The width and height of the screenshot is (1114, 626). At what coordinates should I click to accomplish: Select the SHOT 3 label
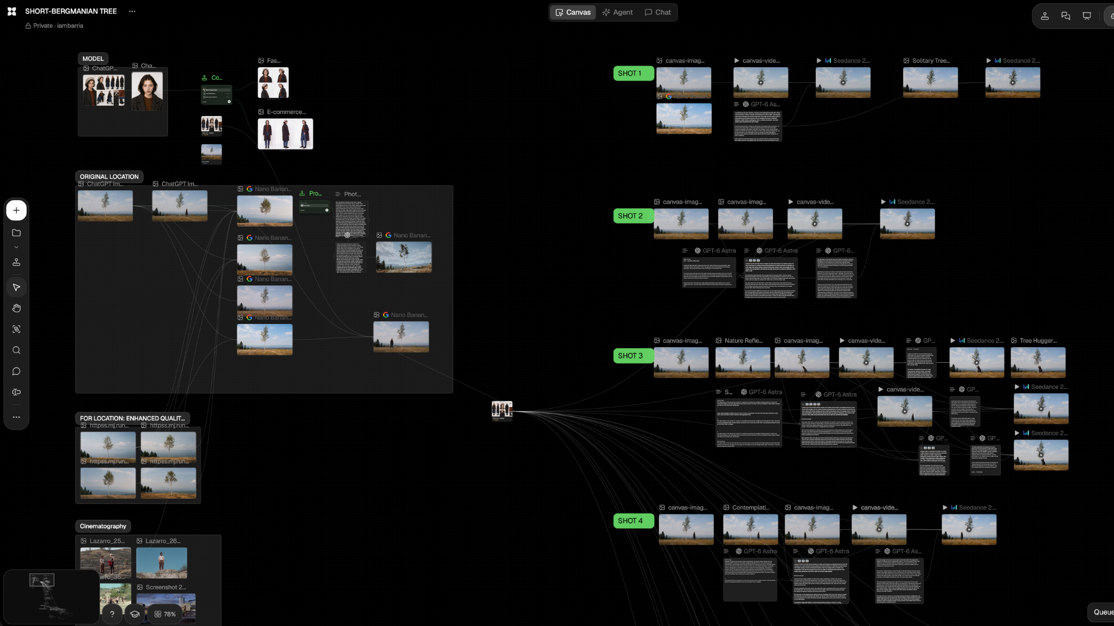633,356
